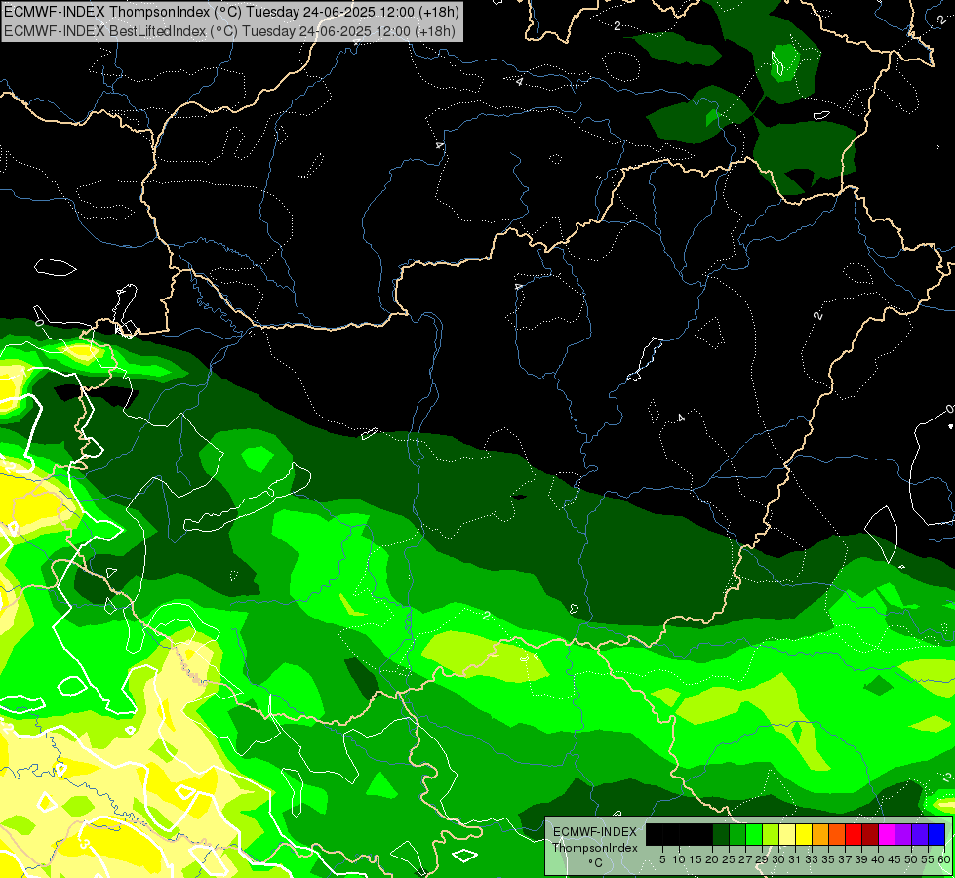955x878 pixels.
Task: Select the violet 50–55 legend swatch
Action: 920,834
